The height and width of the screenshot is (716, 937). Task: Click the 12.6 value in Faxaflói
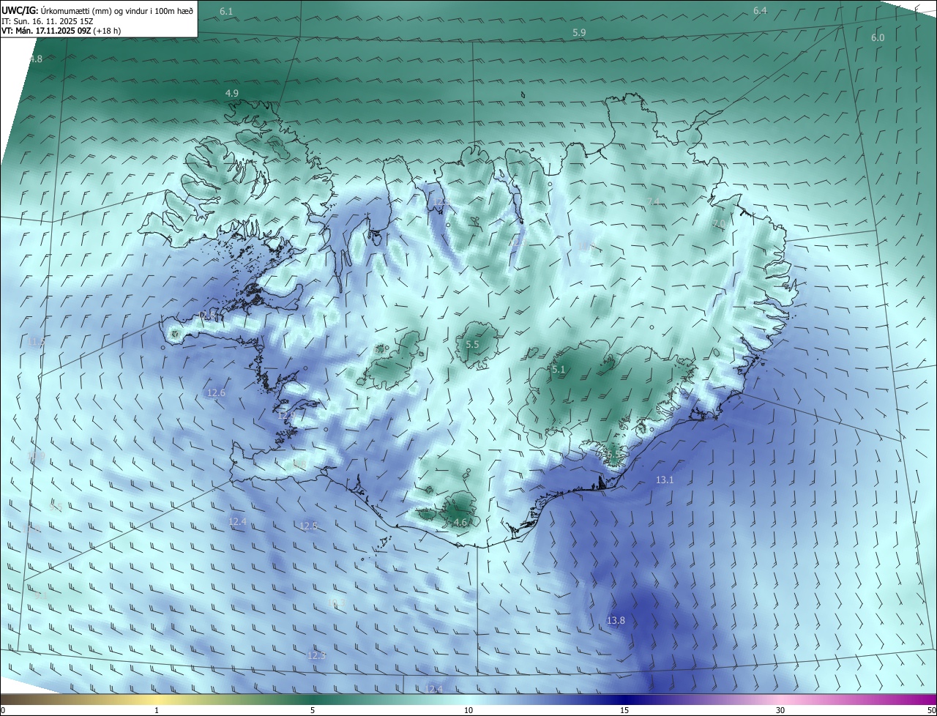(x=216, y=393)
